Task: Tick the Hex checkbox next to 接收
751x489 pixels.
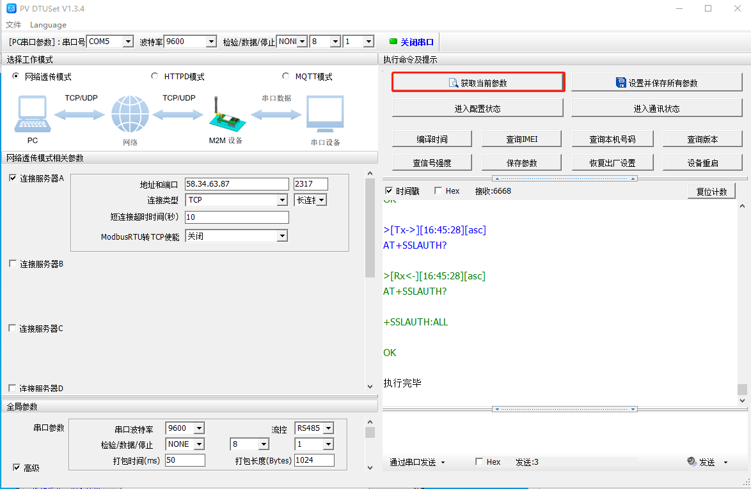Action: click(438, 190)
